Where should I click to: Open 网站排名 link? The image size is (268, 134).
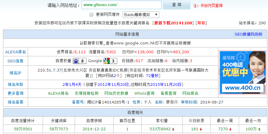[190, 93]
